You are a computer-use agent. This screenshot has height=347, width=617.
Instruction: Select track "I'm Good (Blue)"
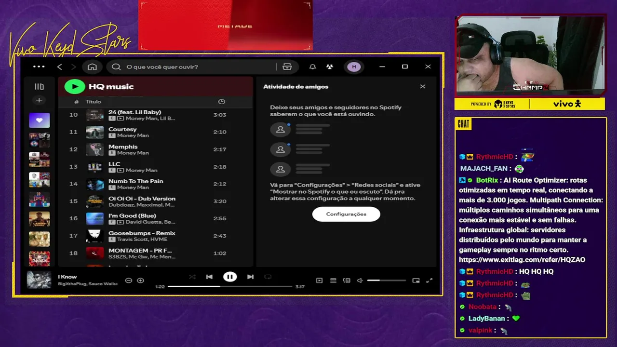155,218
